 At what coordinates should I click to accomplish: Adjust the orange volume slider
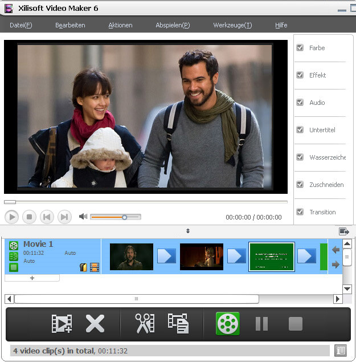pos(116,217)
